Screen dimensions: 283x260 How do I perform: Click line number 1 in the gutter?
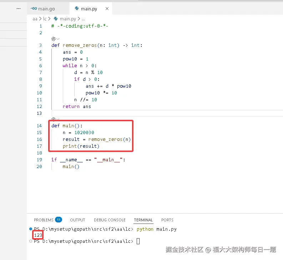point(41,26)
